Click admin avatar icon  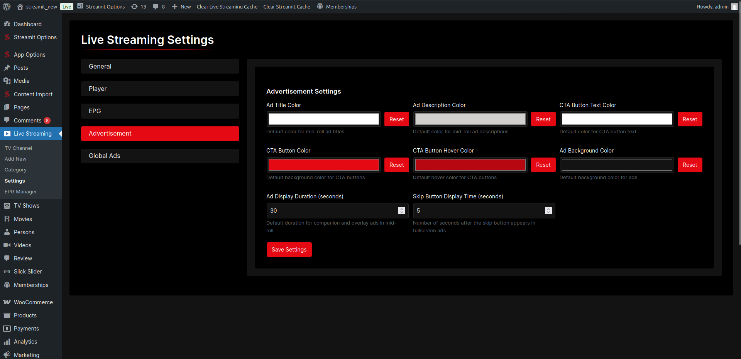(734, 7)
